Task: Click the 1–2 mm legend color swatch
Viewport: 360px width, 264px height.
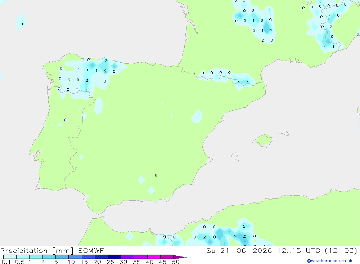Action: click(36, 257)
